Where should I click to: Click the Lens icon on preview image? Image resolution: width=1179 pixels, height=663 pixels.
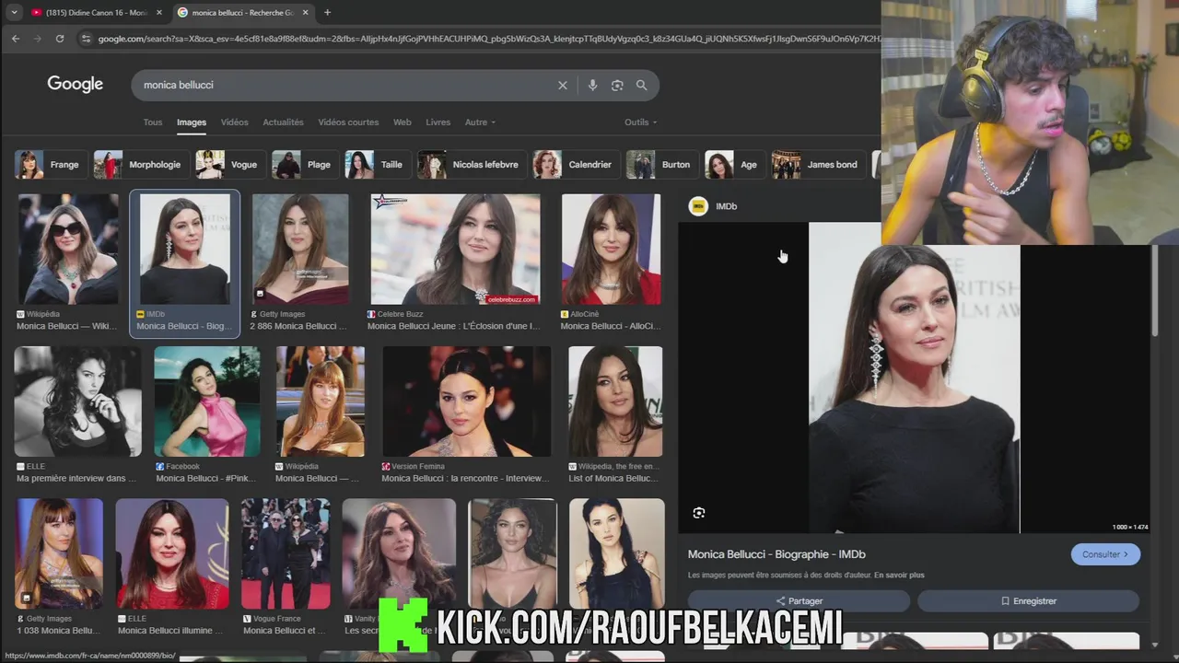click(699, 513)
